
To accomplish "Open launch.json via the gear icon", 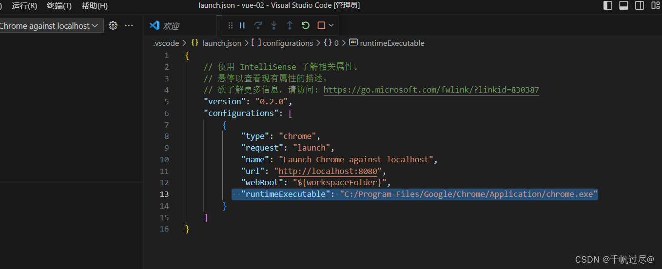I will pos(113,26).
